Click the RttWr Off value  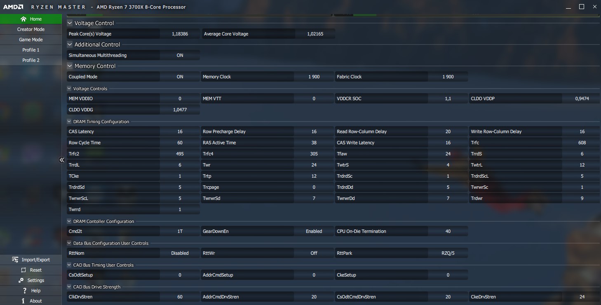pyautogui.click(x=314, y=253)
